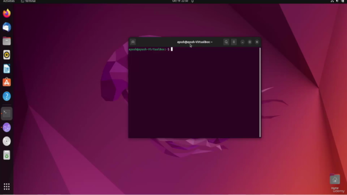Image resolution: width=347 pixels, height=195 pixels.
Task: Show Applications grid
Action: pos(7,186)
